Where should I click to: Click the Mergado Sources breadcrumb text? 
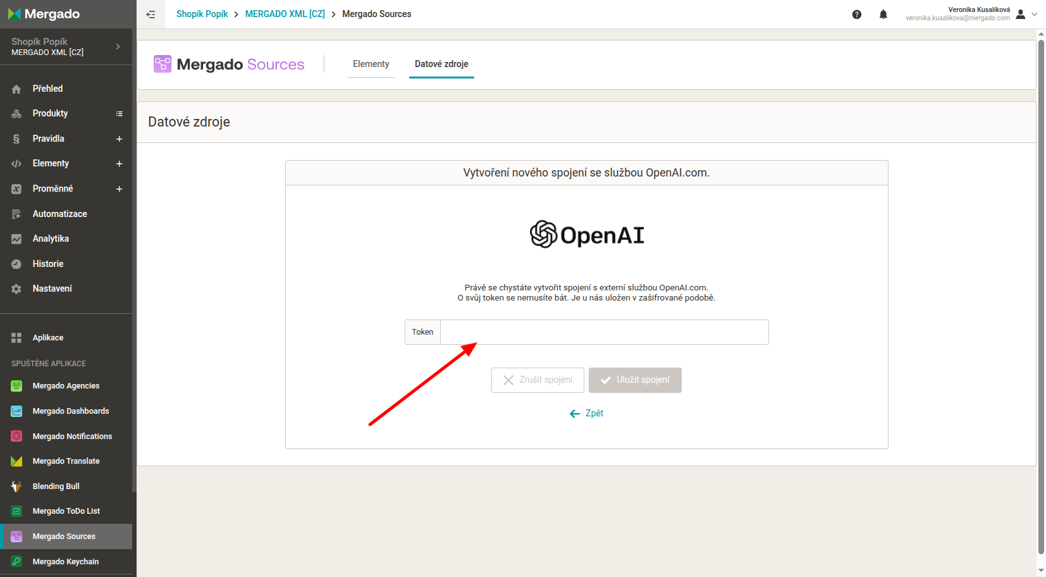(377, 14)
